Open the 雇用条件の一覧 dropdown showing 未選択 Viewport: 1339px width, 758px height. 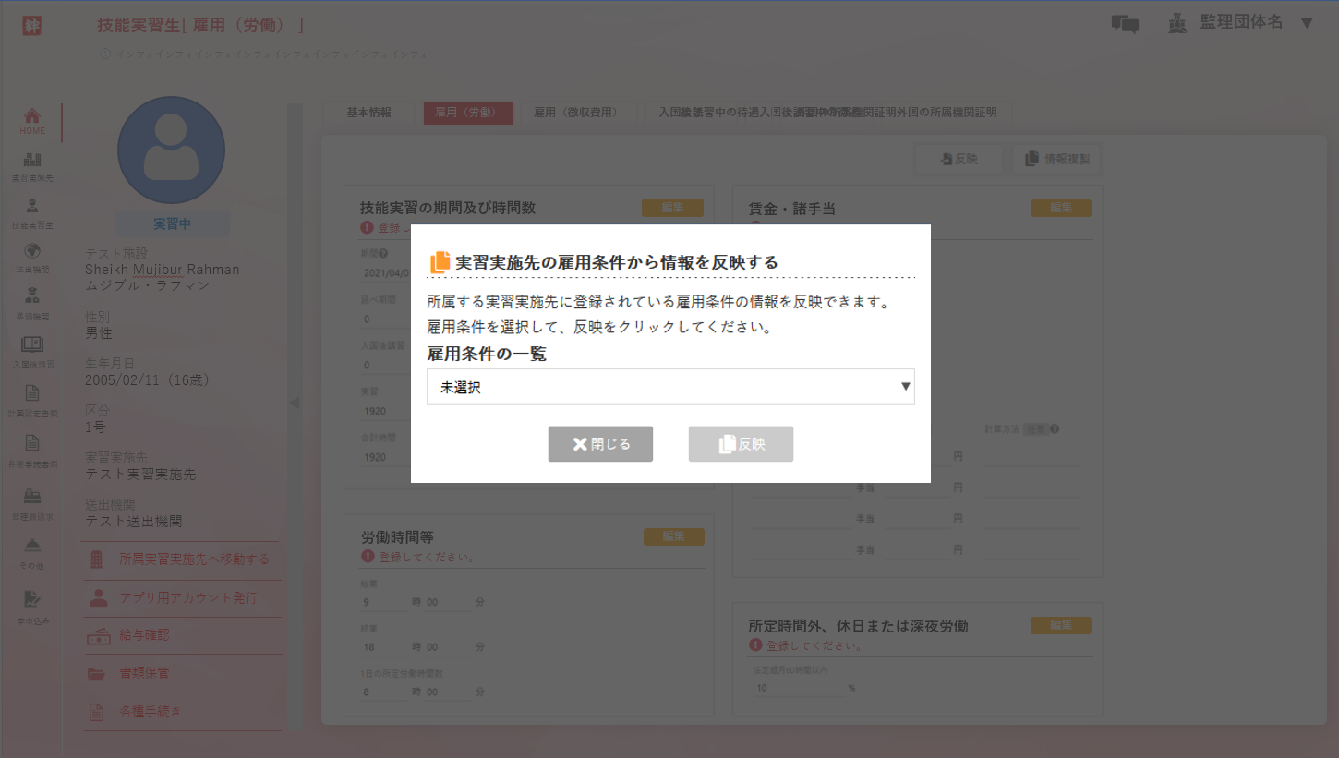tap(669, 386)
